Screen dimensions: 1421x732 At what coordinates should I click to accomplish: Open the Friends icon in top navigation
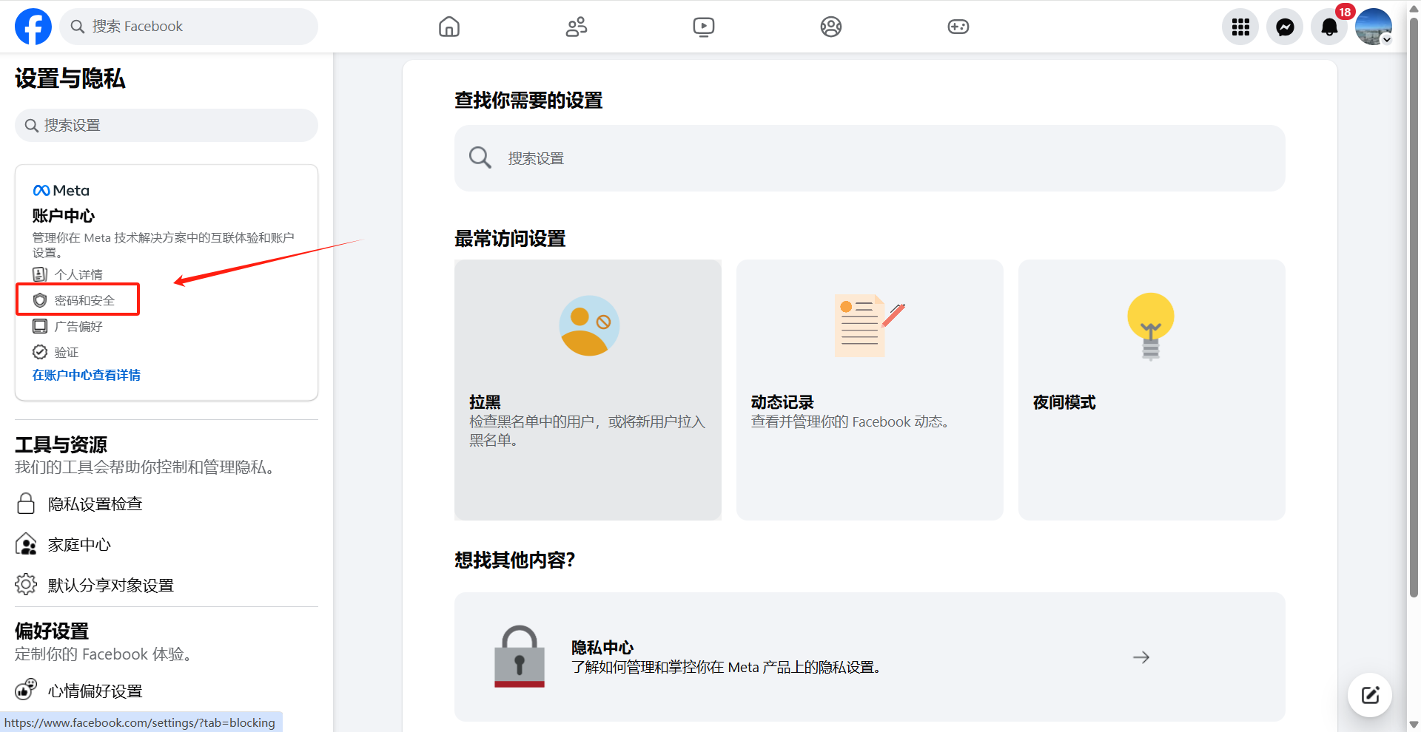click(x=577, y=27)
